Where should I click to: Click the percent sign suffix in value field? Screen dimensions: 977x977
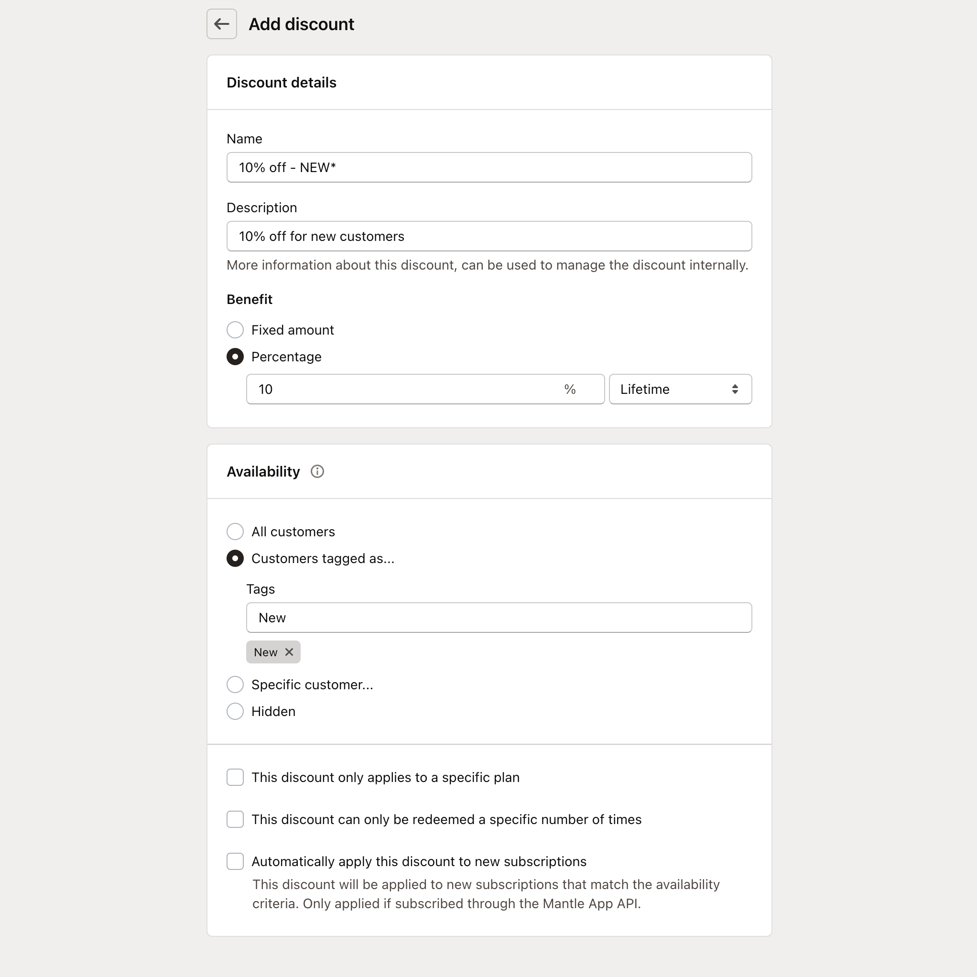(570, 389)
